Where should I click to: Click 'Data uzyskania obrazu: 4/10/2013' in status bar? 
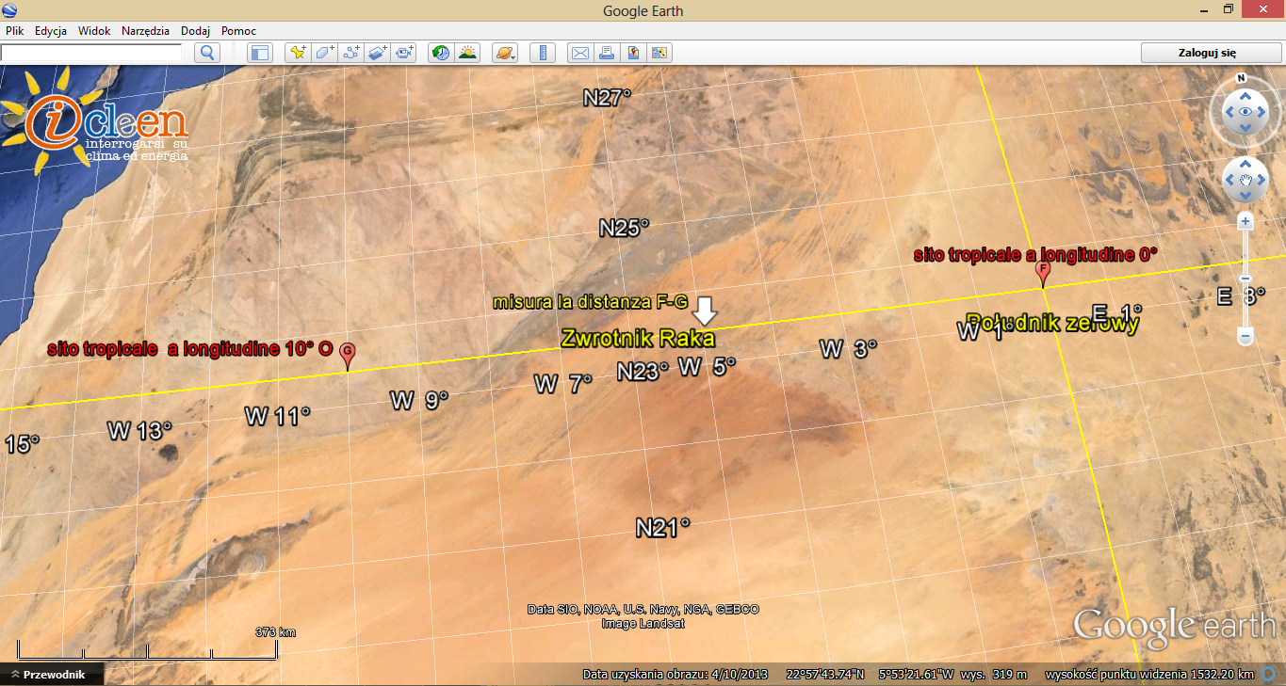(x=676, y=675)
